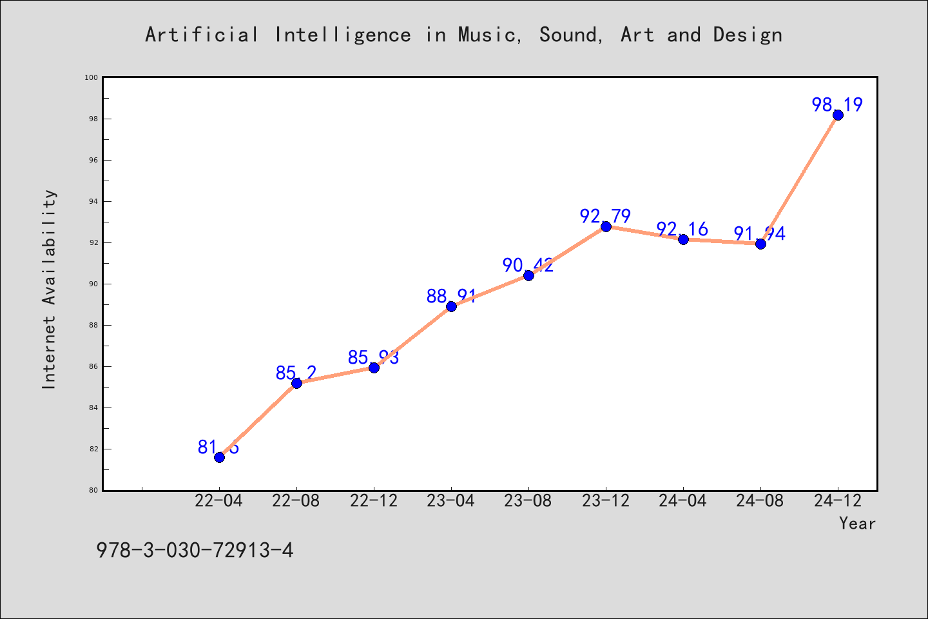Click the 23-08 x-axis tick label
This screenshot has height=619, width=928.
528,500
